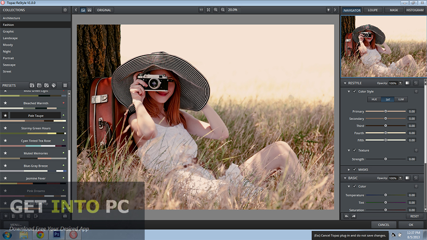Toggle the Texture checkbox

pyautogui.click(x=354, y=150)
